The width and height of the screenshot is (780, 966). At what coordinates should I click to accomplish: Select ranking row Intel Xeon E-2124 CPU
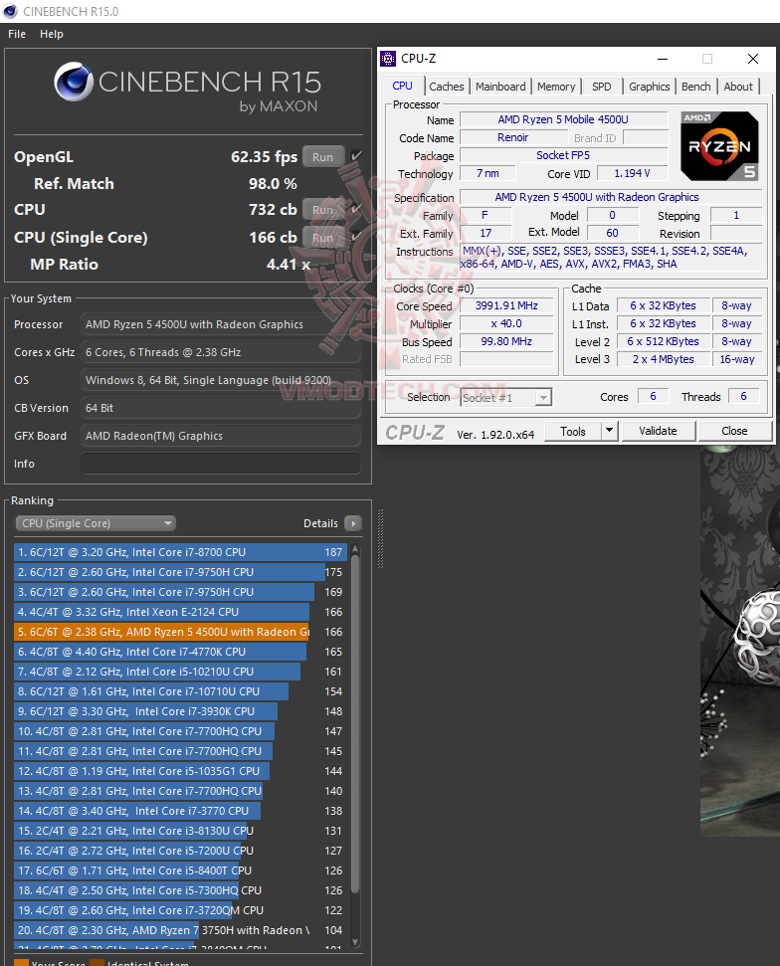click(180, 612)
